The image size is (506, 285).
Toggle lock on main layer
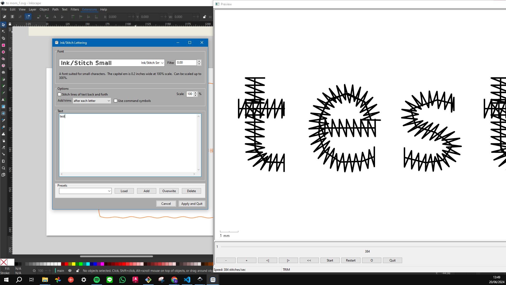[77, 270]
